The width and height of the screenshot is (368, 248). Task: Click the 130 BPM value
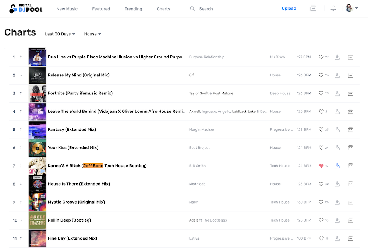[304, 202]
